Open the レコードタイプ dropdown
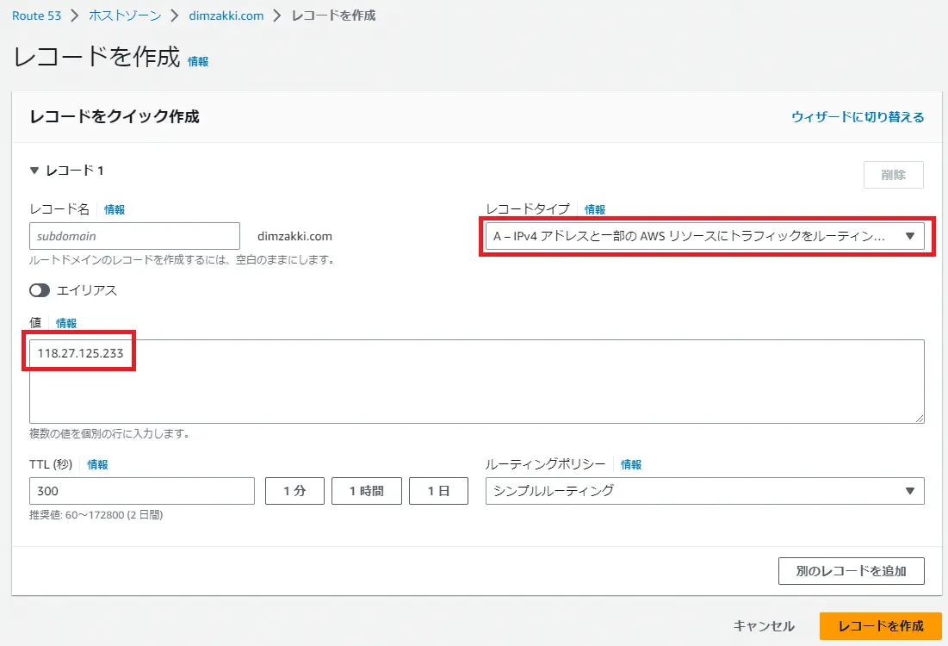The image size is (948, 646). click(704, 237)
